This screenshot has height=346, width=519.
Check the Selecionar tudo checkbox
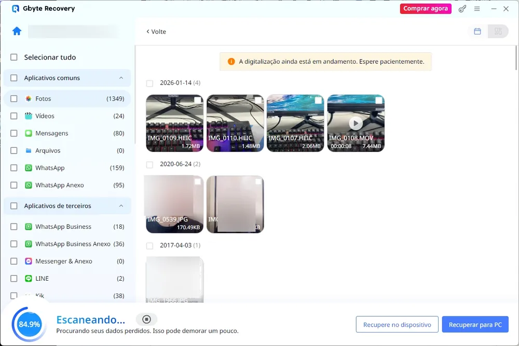tap(13, 57)
